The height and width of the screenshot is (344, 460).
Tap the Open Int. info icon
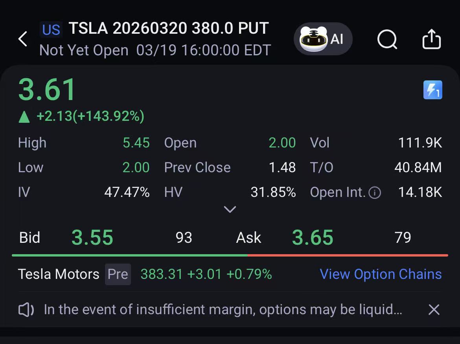(x=375, y=193)
